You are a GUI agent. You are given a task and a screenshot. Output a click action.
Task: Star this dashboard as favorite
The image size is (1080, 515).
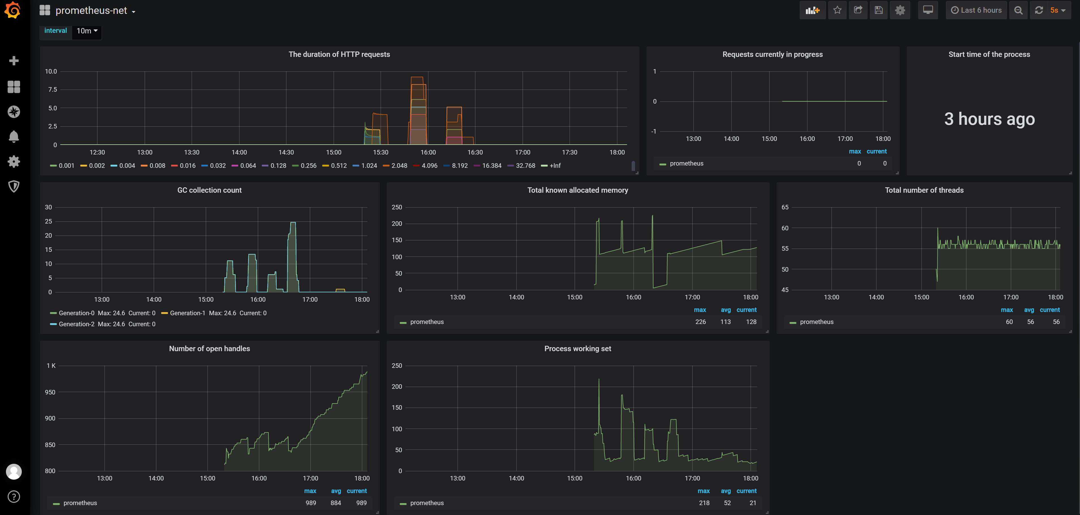click(837, 10)
